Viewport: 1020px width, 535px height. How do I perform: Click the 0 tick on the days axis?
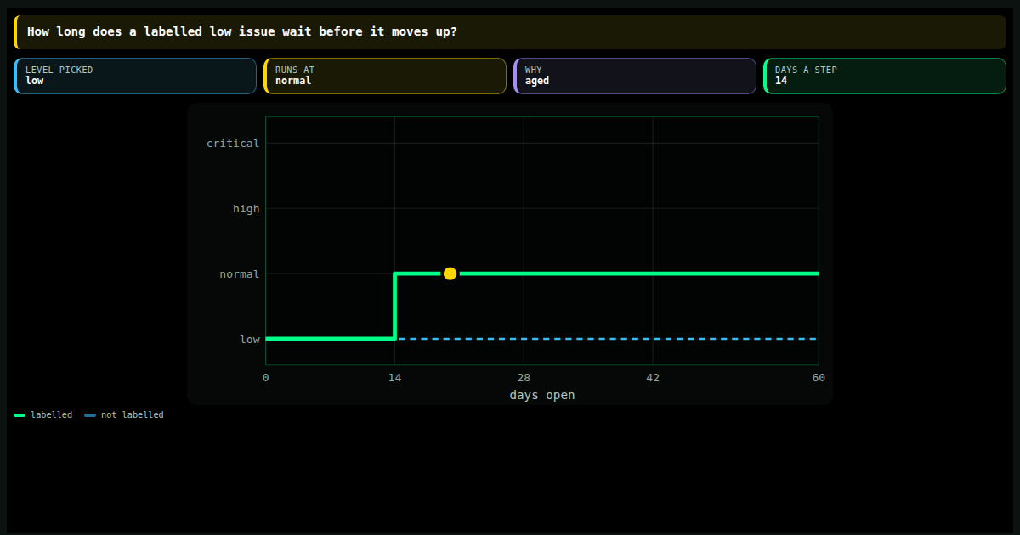265,378
